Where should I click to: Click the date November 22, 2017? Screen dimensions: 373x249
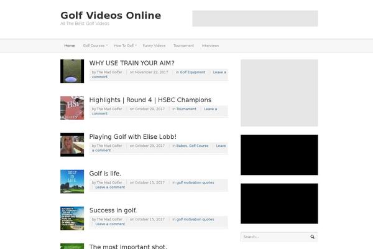click(x=152, y=72)
